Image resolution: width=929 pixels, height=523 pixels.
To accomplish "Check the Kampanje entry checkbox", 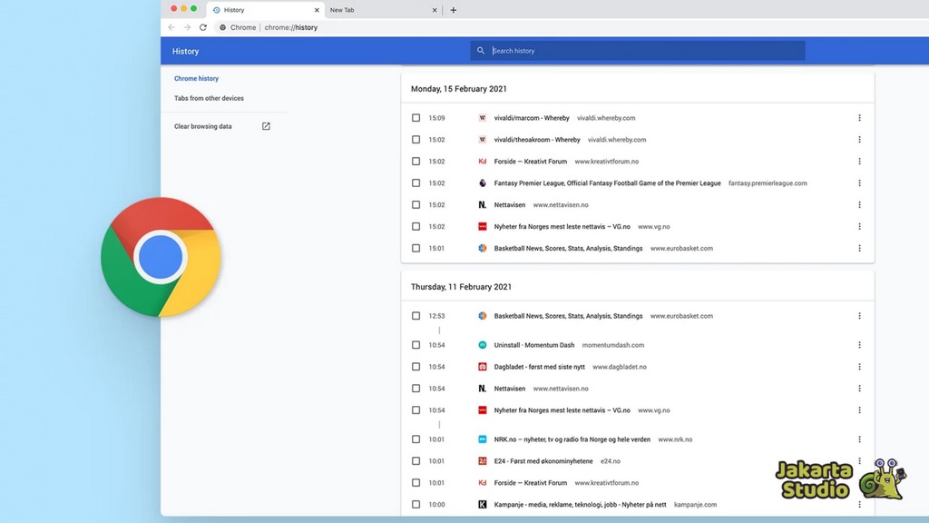I will coord(416,505).
